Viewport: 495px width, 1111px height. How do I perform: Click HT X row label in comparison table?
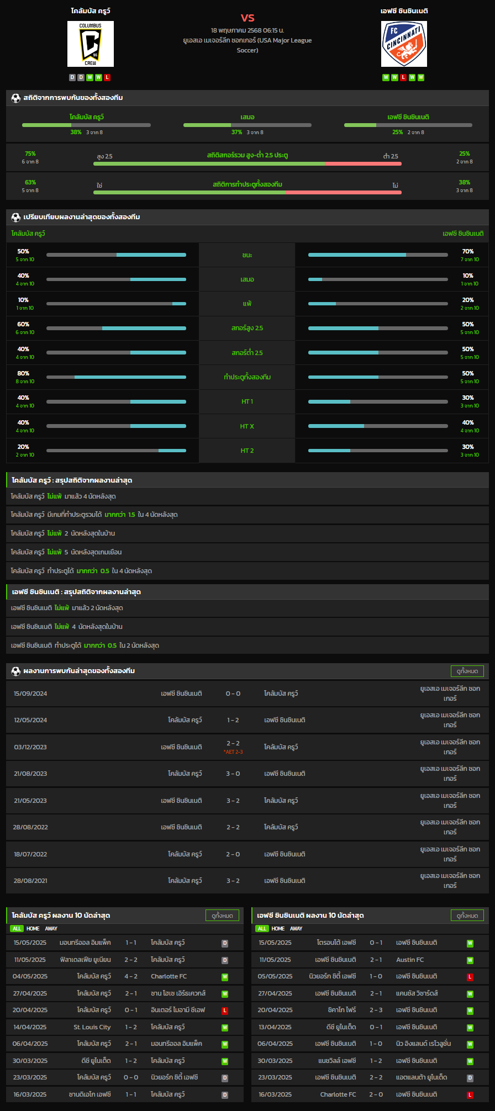247,426
